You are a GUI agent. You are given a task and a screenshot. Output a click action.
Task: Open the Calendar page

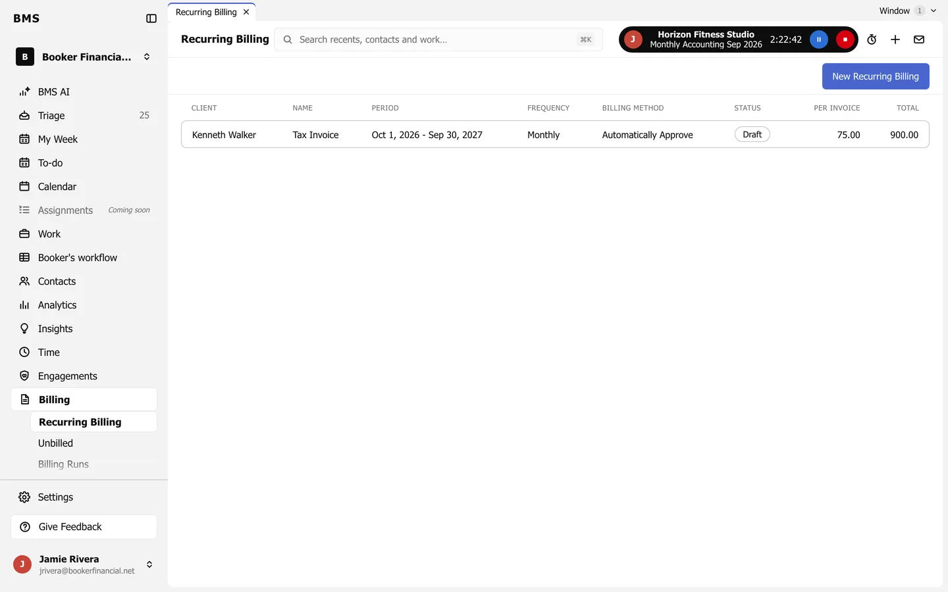point(84,186)
